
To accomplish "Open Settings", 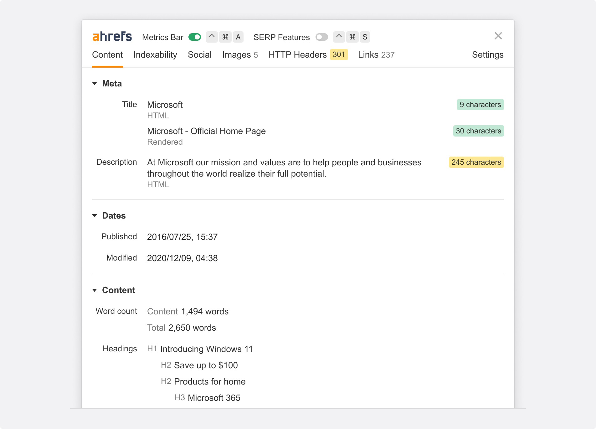I will coord(488,55).
